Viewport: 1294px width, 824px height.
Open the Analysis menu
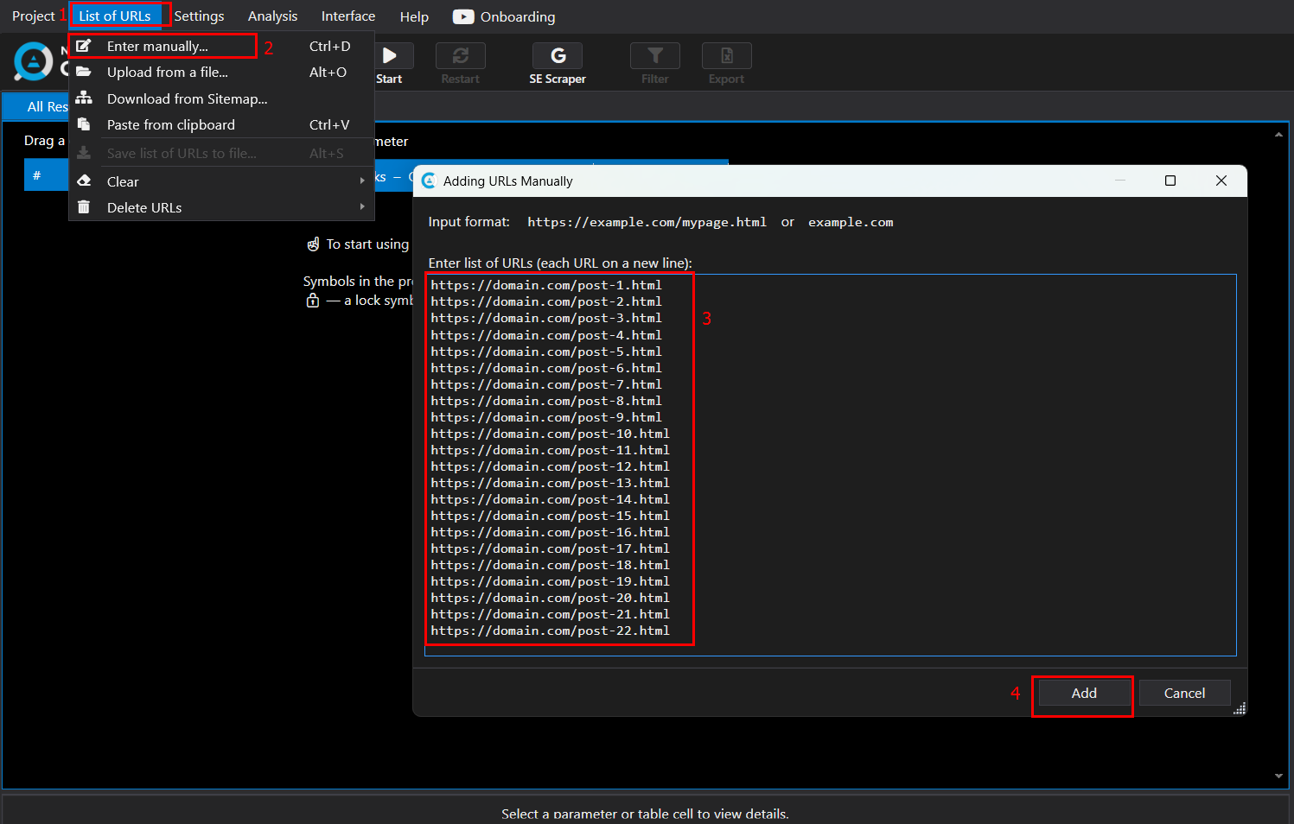[x=272, y=16]
